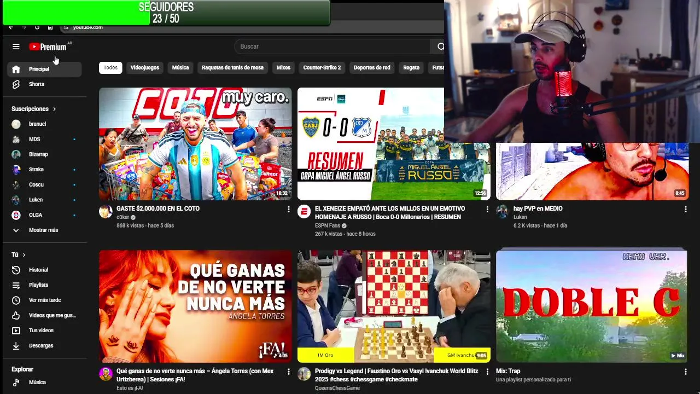Open ESPN Fans channel link
Screen dimensions: 700x394
point(328,225)
